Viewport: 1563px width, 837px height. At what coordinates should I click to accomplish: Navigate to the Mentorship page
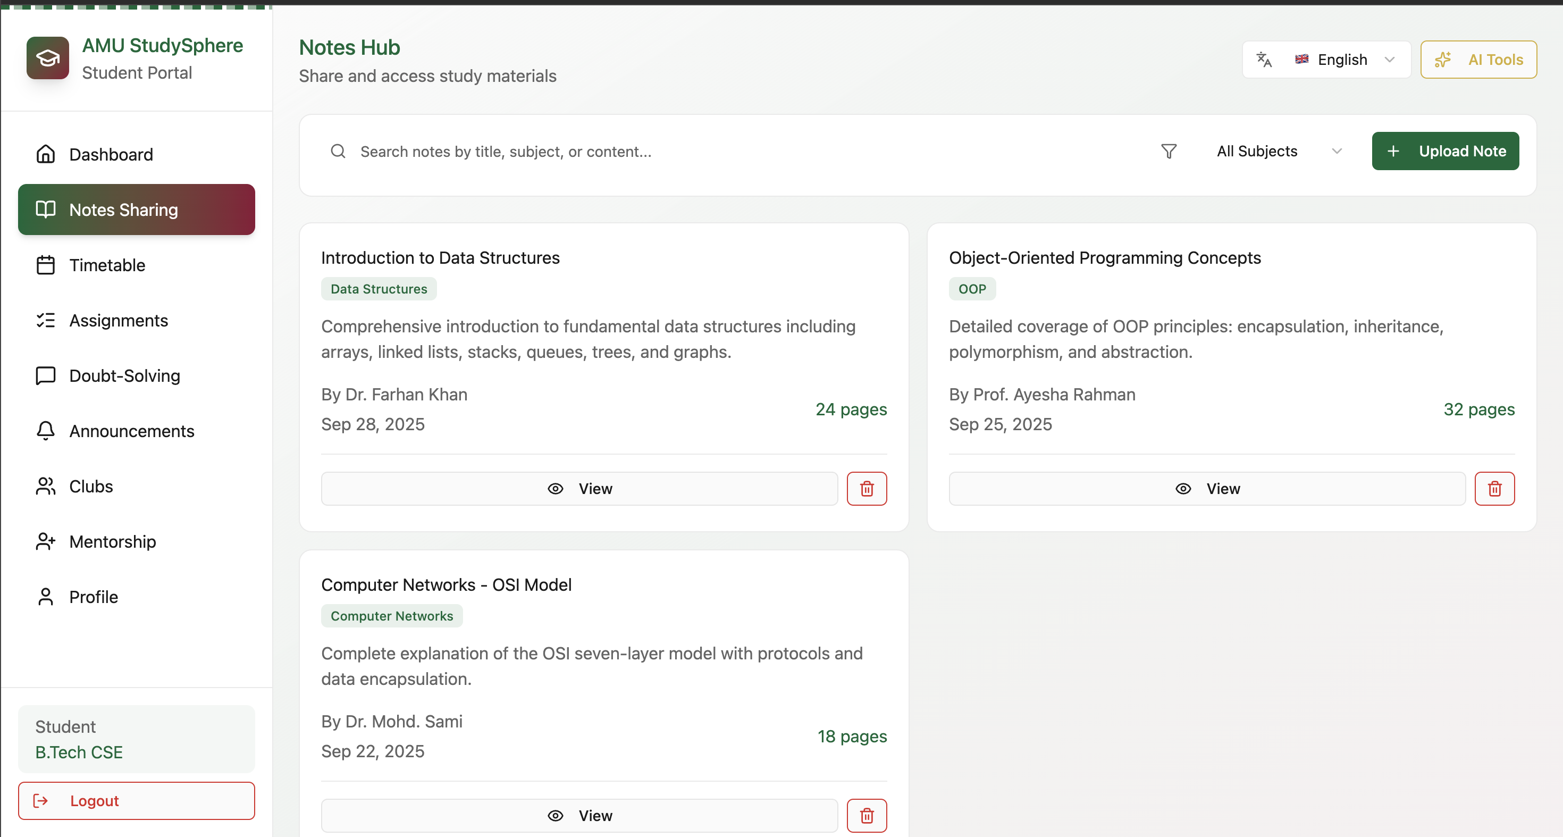(112, 541)
